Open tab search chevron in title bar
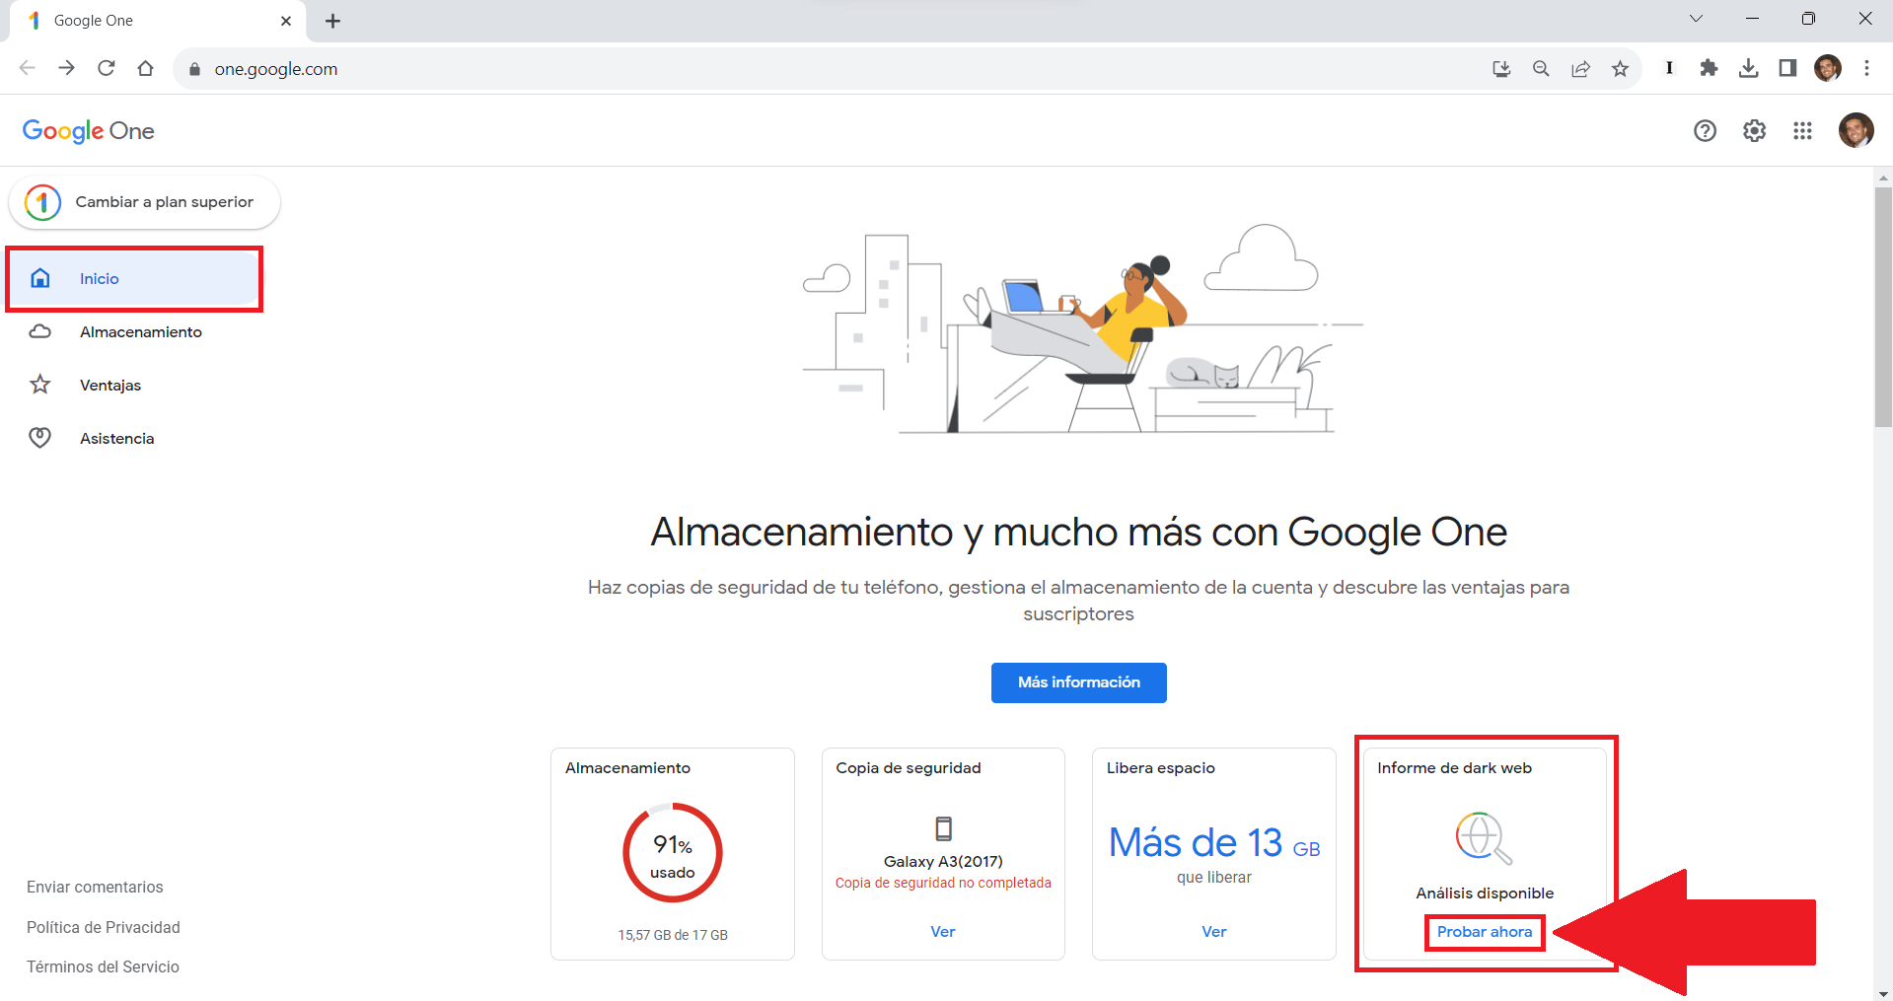 pos(1696,19)
